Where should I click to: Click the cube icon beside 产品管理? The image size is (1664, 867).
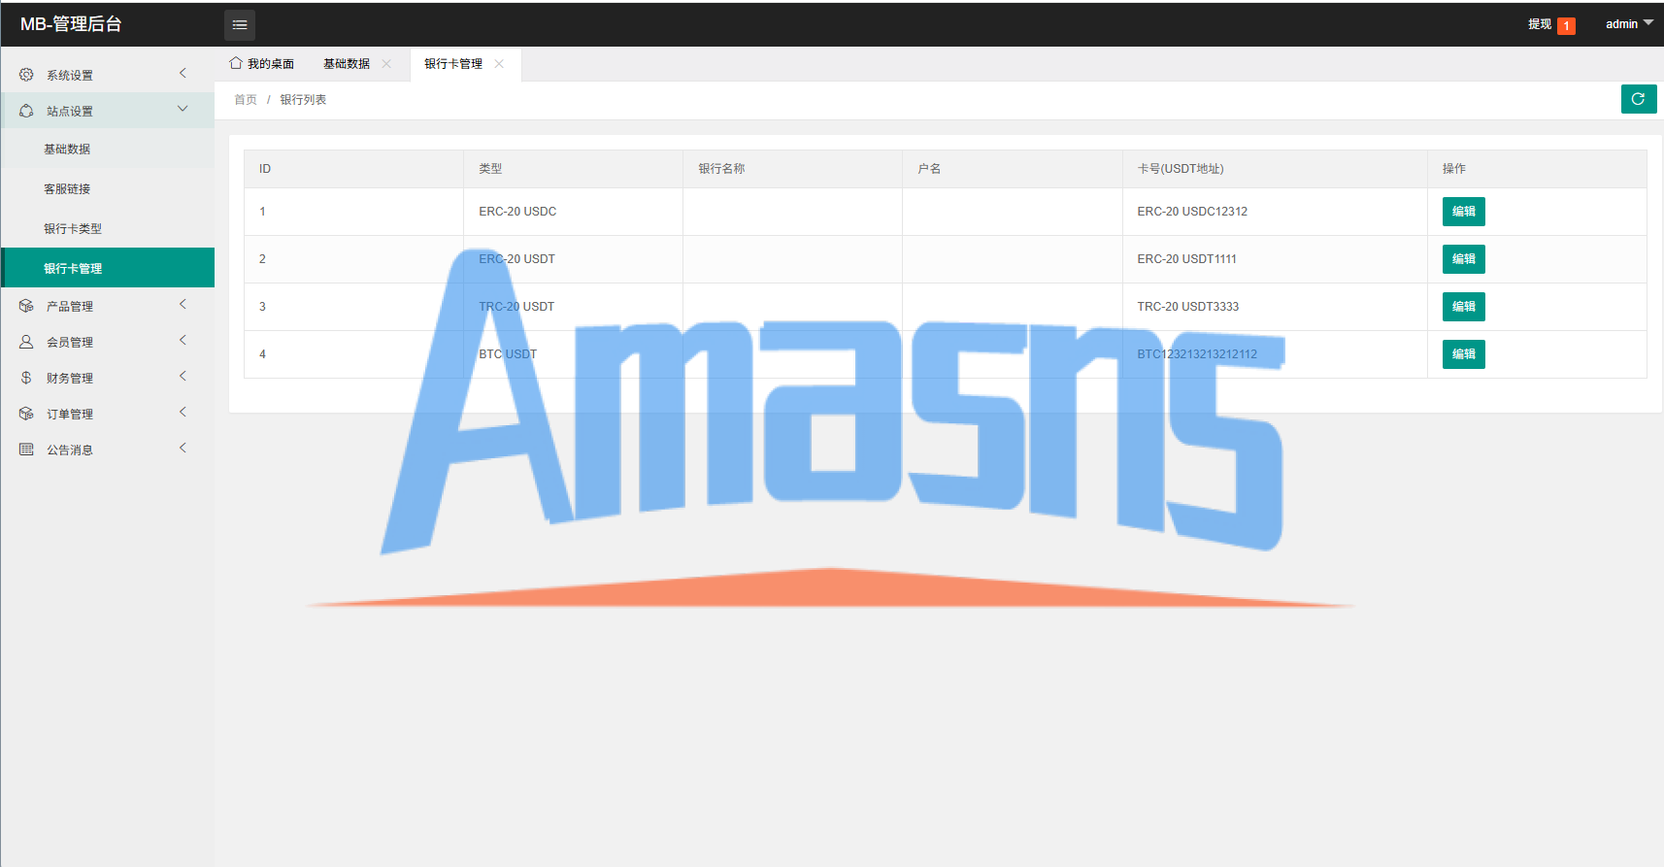(26, 306)
